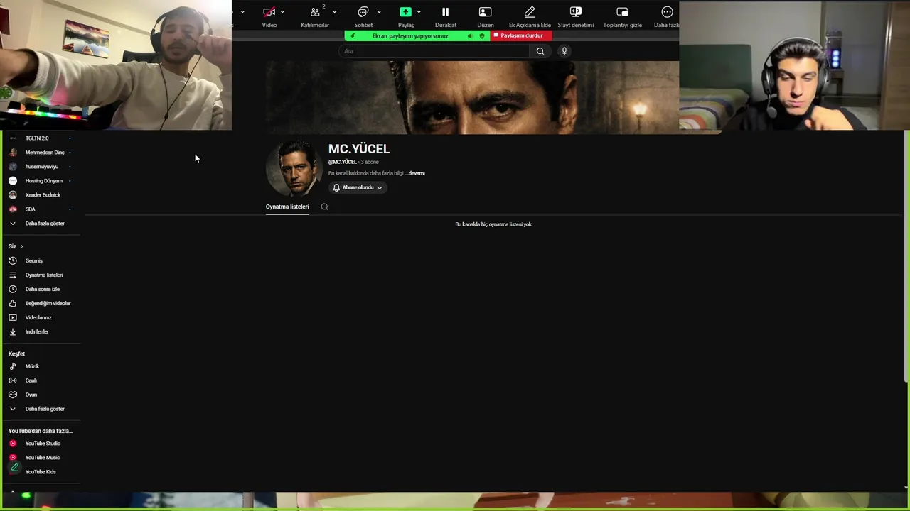910x511 pixels.
Task: Expand subscriptions with Daha fazla göster
Action: coord(40,224)
